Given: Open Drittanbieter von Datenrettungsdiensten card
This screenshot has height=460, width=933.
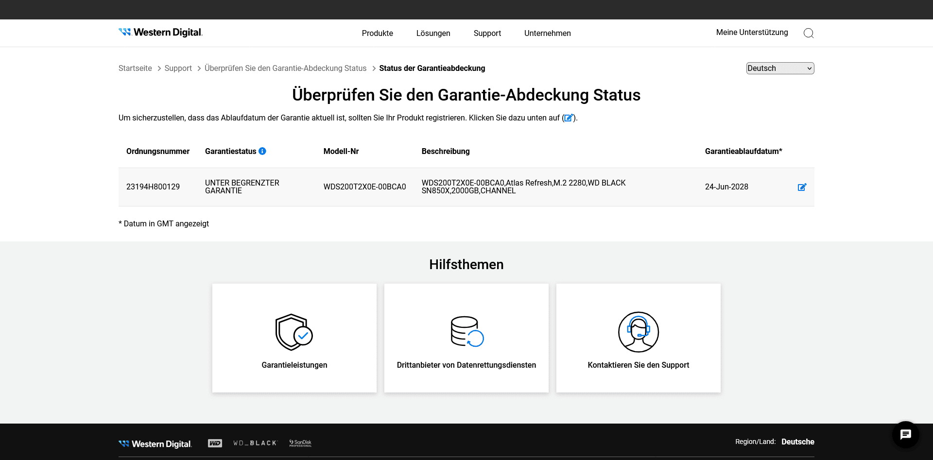Looking at the screenshot, I should tap(466, 338).
